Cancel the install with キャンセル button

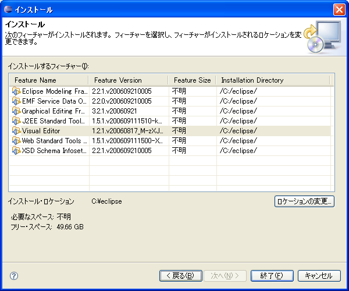click(x=319, y=276)
